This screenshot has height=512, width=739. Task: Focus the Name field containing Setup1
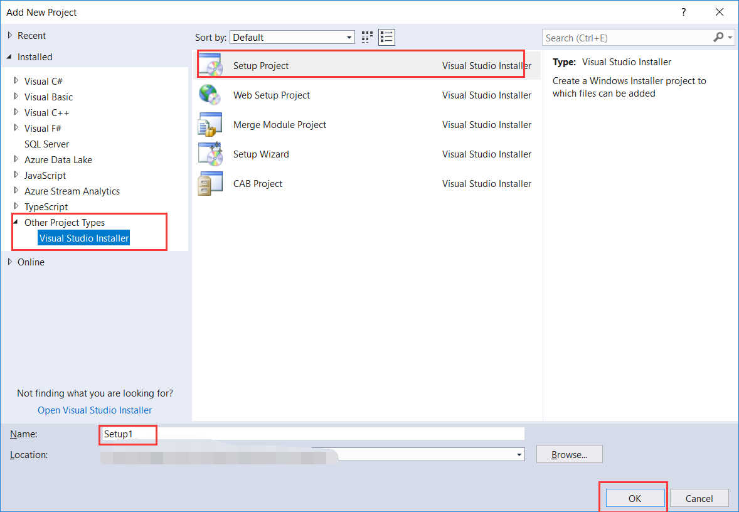pyautogui.click(x=312, y=434)
